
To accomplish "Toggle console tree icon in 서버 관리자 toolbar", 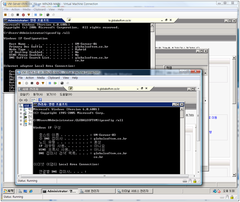I will (33, 100).
